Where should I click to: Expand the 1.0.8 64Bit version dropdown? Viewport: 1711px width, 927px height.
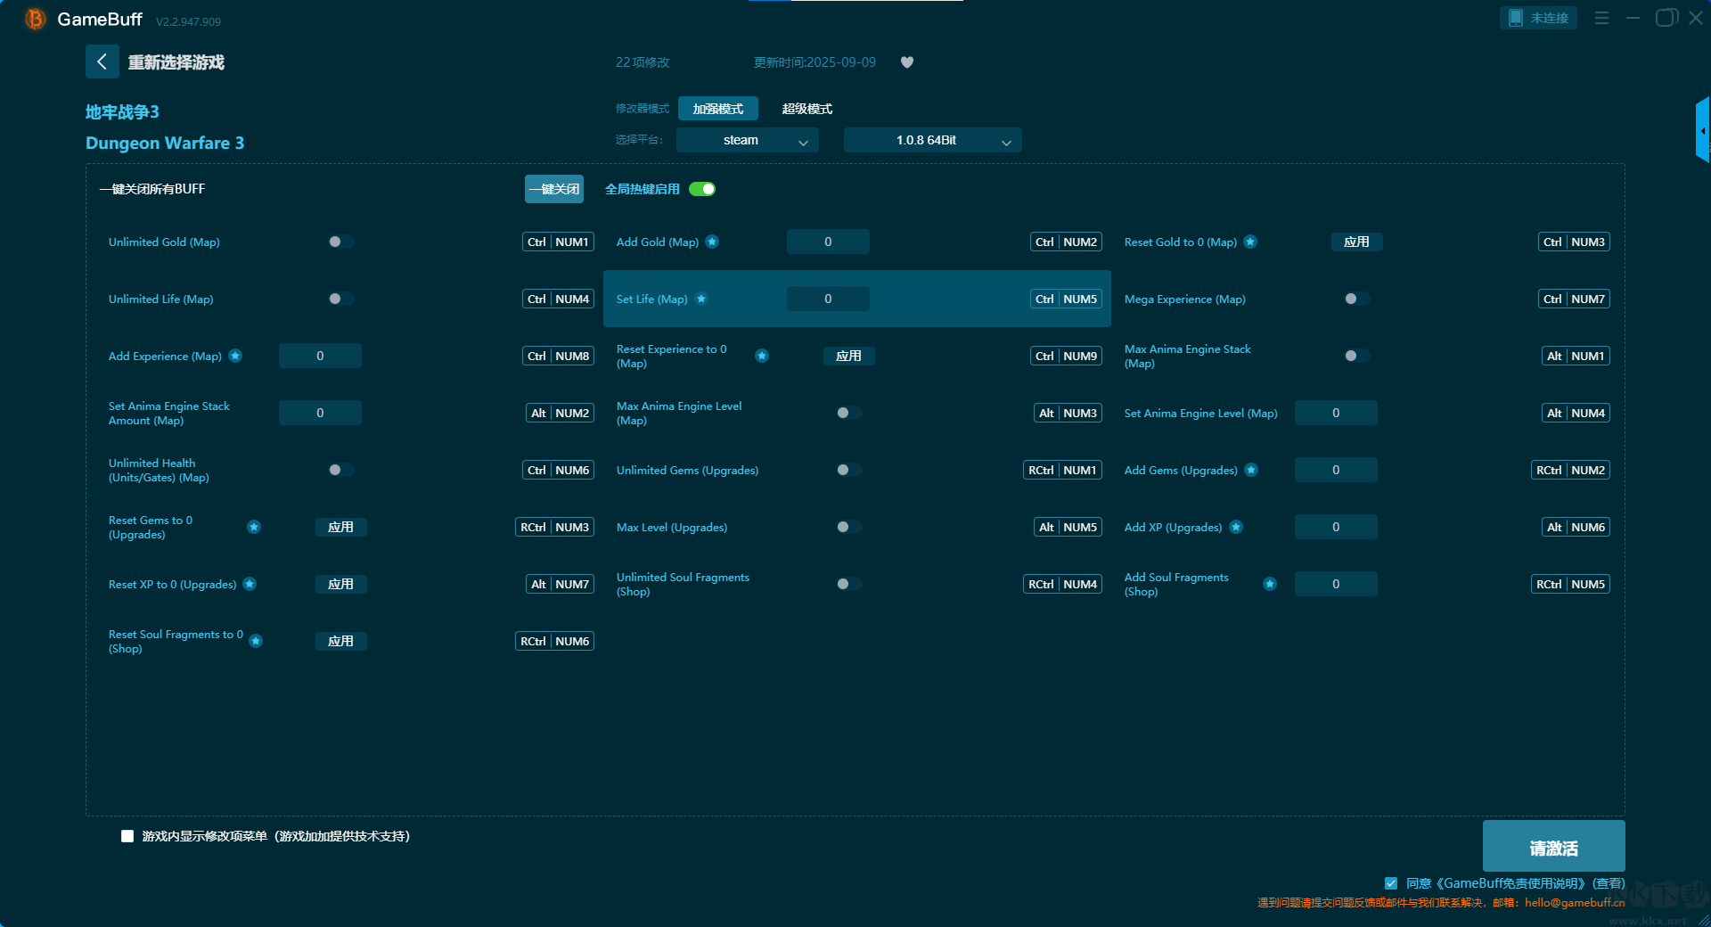[932, 140]
